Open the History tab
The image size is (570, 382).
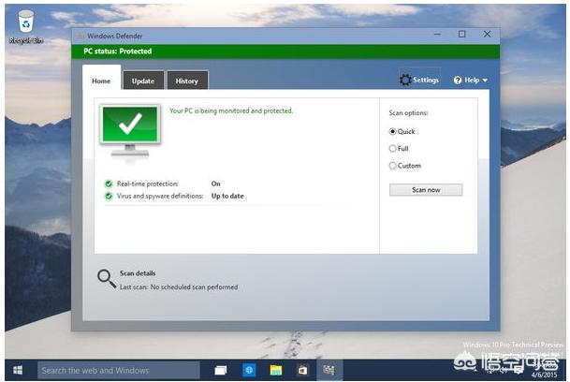point(187,81)
